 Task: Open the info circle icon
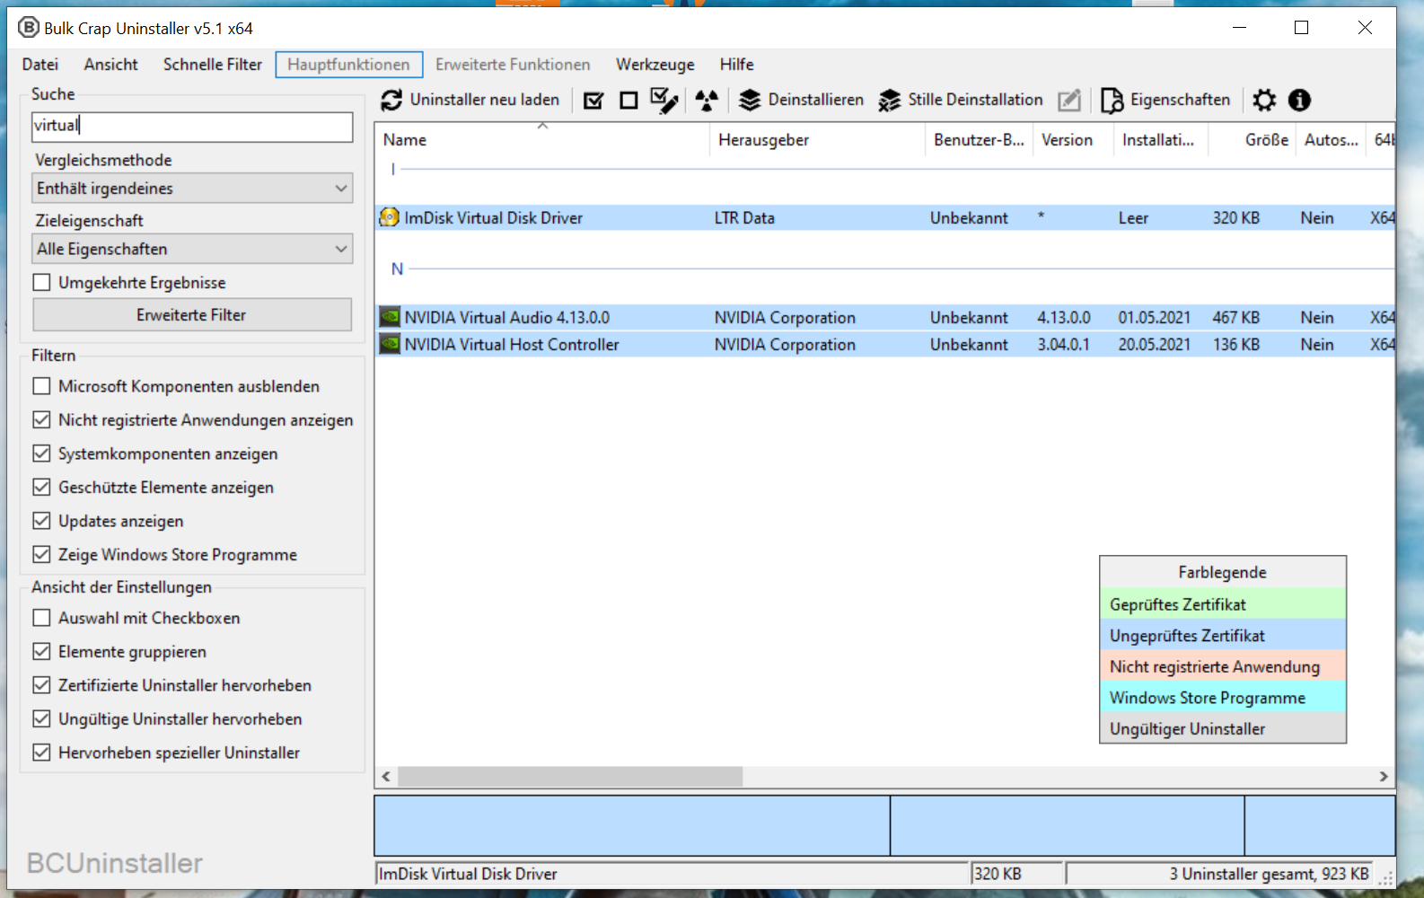coord(1299,100)
